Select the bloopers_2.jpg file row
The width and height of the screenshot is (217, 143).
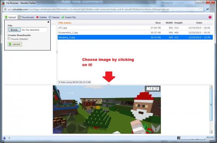(135, 37)
